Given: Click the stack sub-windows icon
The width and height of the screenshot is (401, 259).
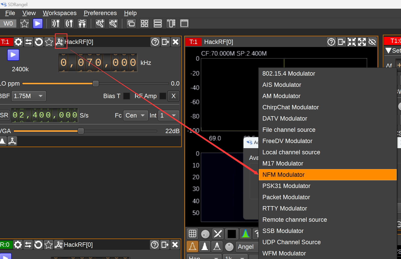Looking at the screenshot, I should (158, 23).
